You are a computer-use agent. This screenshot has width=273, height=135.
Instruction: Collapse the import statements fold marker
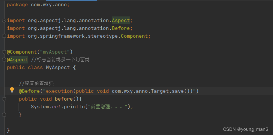point(4,21)
